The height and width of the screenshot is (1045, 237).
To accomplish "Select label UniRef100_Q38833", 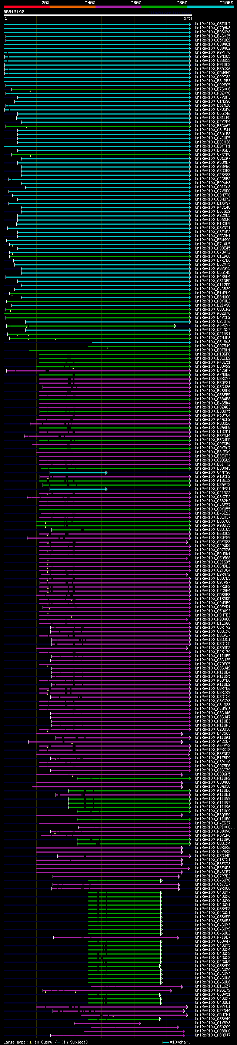I will 212,60.
